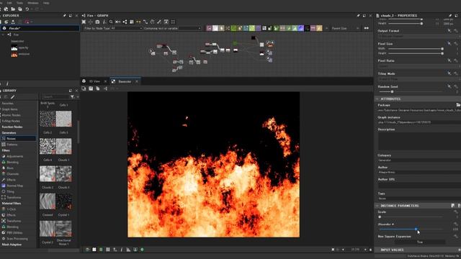Click the graph camera screenshot icon
Image resolution: width=461 pixels, height=259 pixels.
tap(97, 22)
